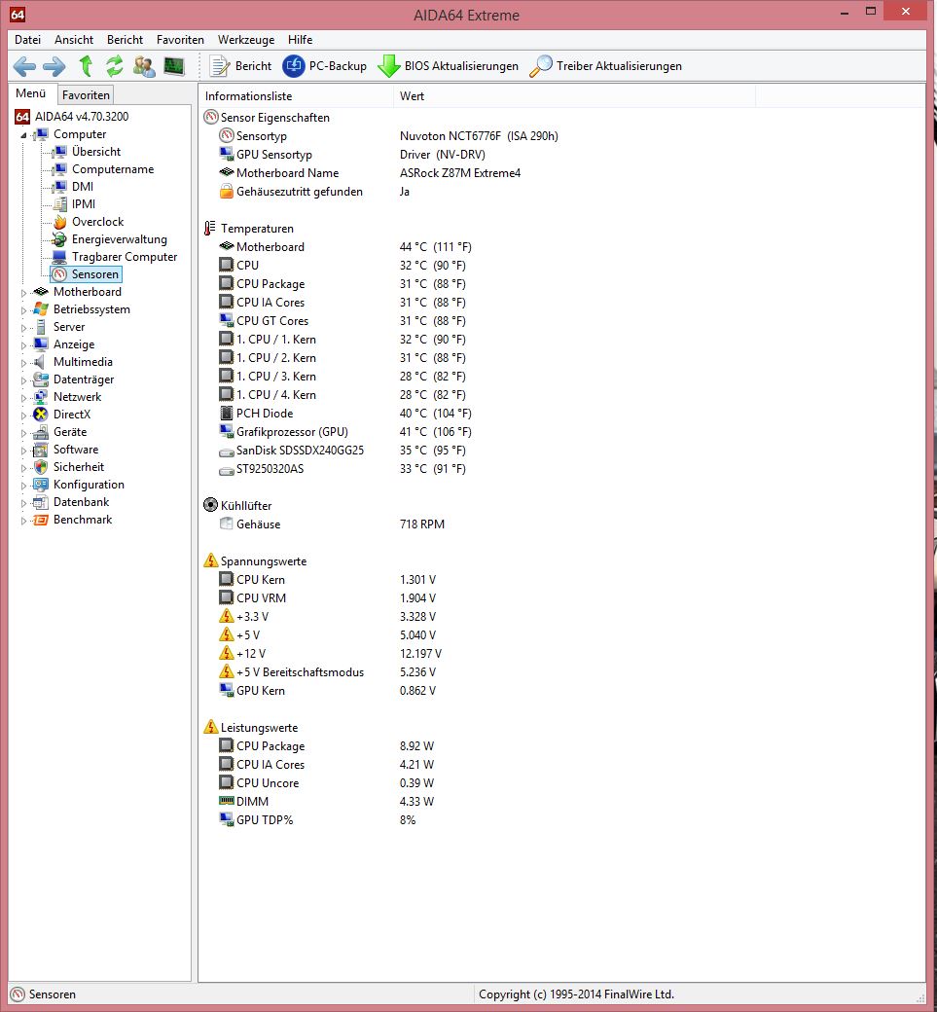
Task: Expand the Multimedia tree node
Action: [x=24, y=362]
